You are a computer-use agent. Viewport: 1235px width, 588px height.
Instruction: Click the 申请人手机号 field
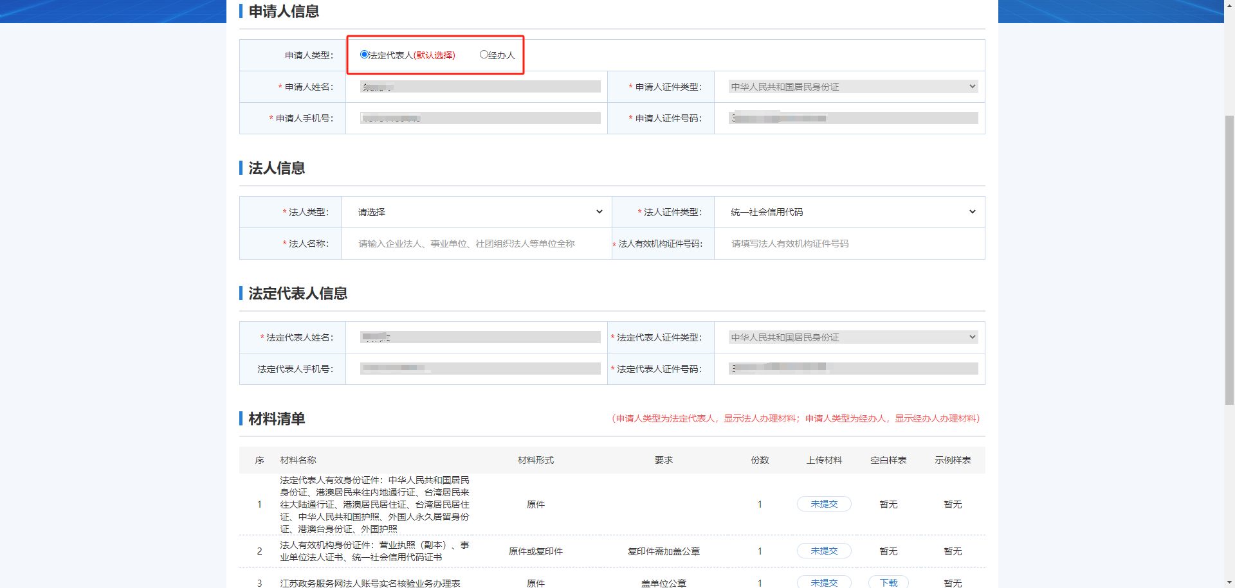(x=480, y=118)
